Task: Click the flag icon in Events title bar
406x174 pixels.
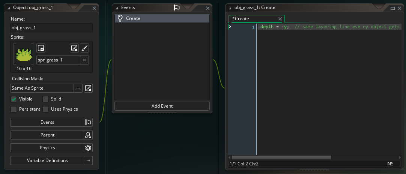Action: (x=177, y=8)
